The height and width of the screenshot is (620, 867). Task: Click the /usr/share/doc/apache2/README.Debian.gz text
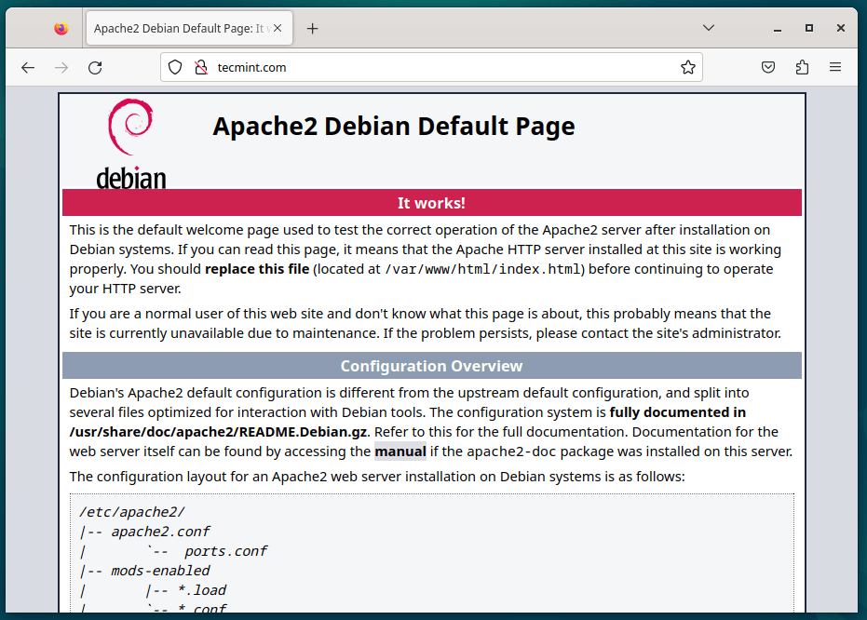pos(219,432)
